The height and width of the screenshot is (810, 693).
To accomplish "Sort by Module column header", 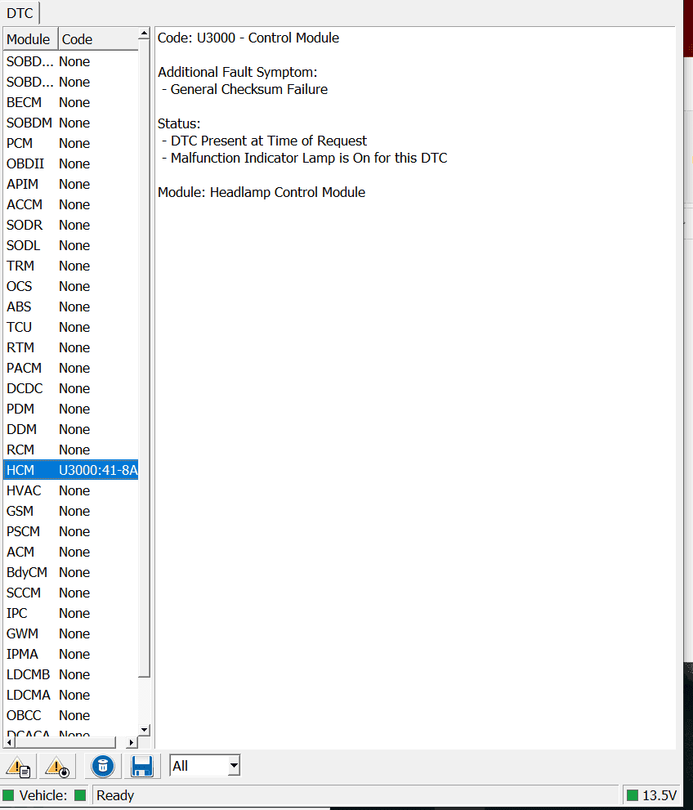I will 29,39.
